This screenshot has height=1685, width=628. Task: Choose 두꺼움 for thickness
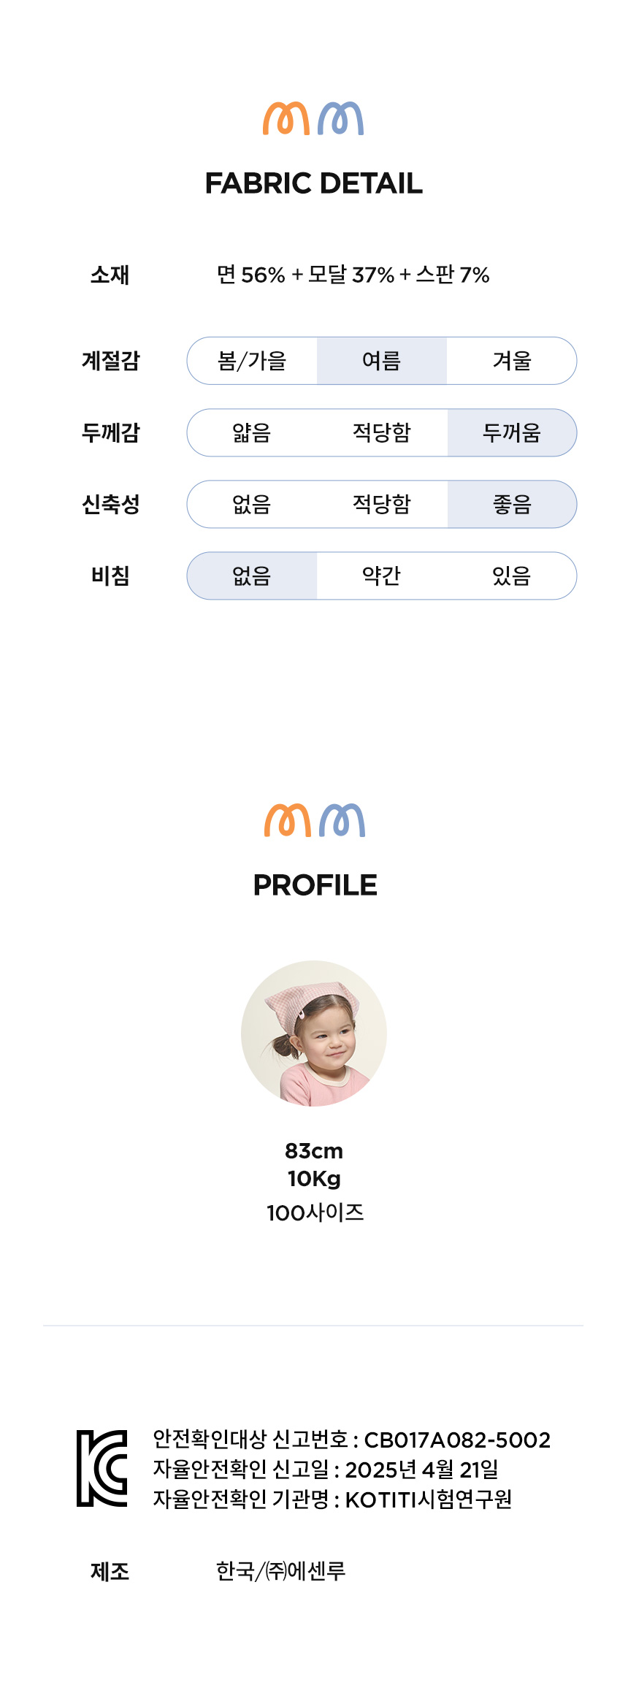coord(511,432)
